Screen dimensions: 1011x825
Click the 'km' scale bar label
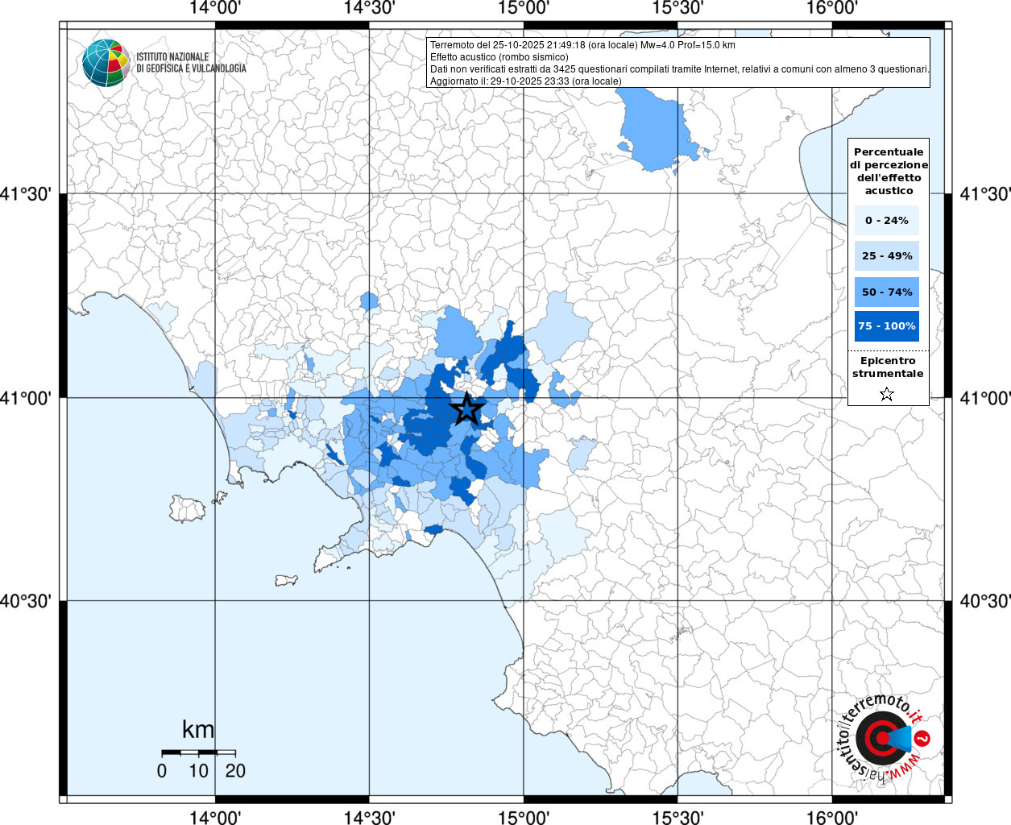(198, 729)
